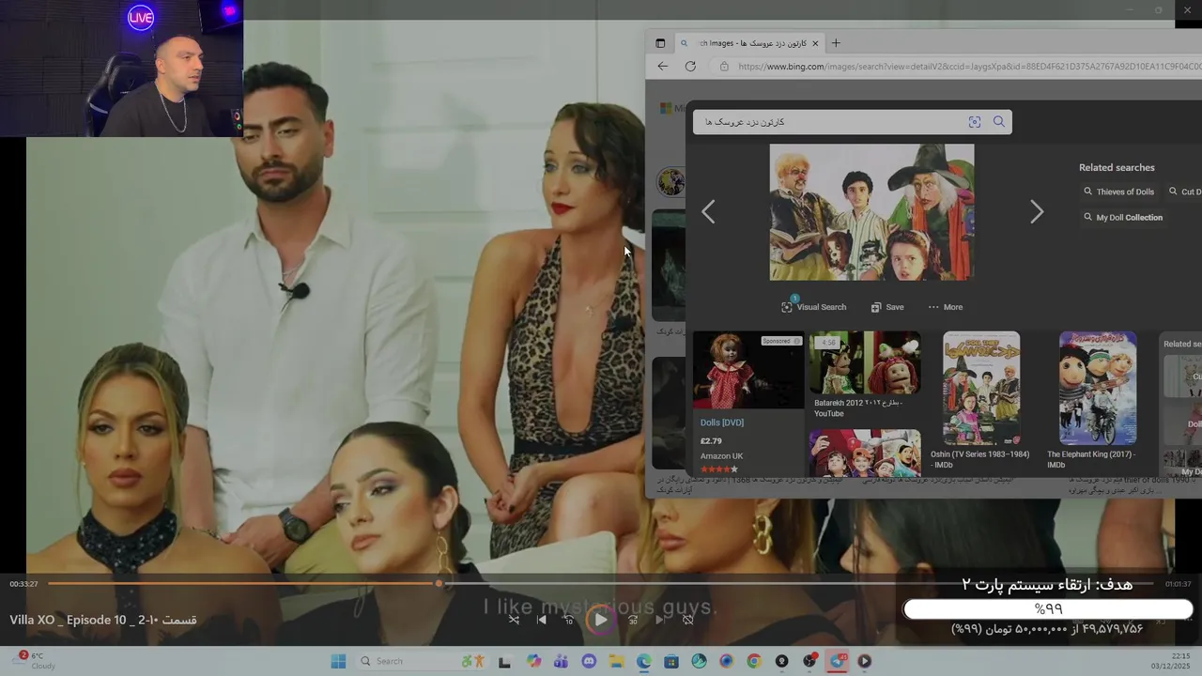Skip to previous video track
1202x676 pixels.
tap(542, 620)
